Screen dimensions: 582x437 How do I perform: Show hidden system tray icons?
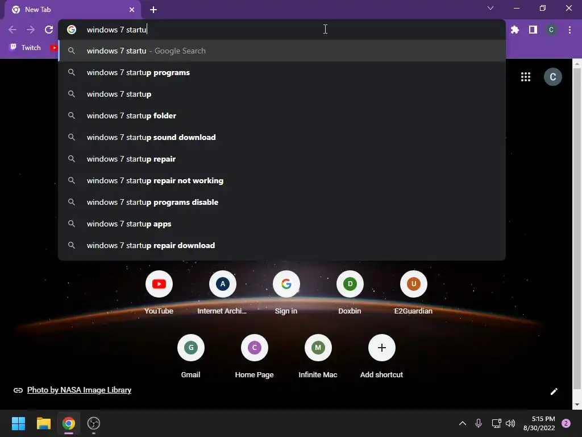click(463, 423)
